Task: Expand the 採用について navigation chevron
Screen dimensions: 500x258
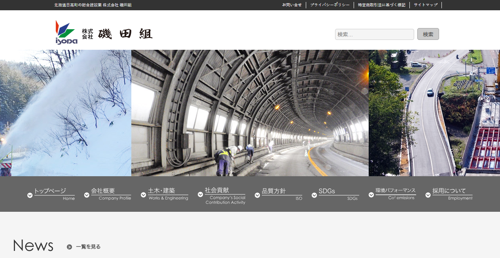Action: (x=428, y=195)
